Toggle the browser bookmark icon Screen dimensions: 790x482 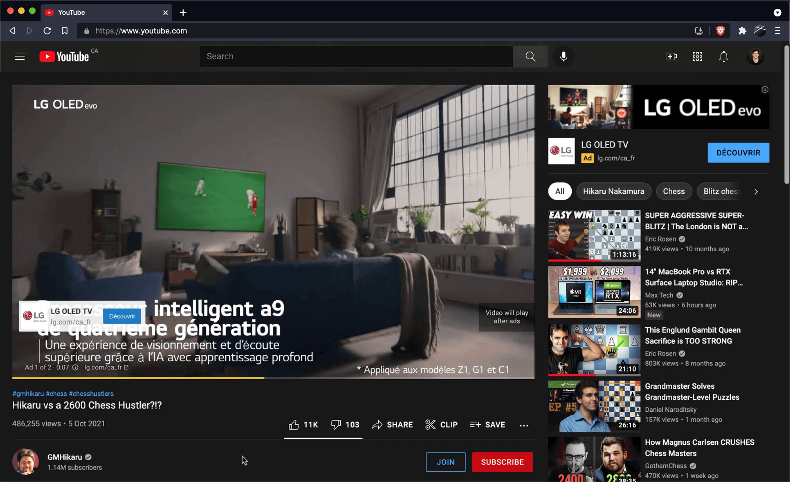(x=65, y=31)
